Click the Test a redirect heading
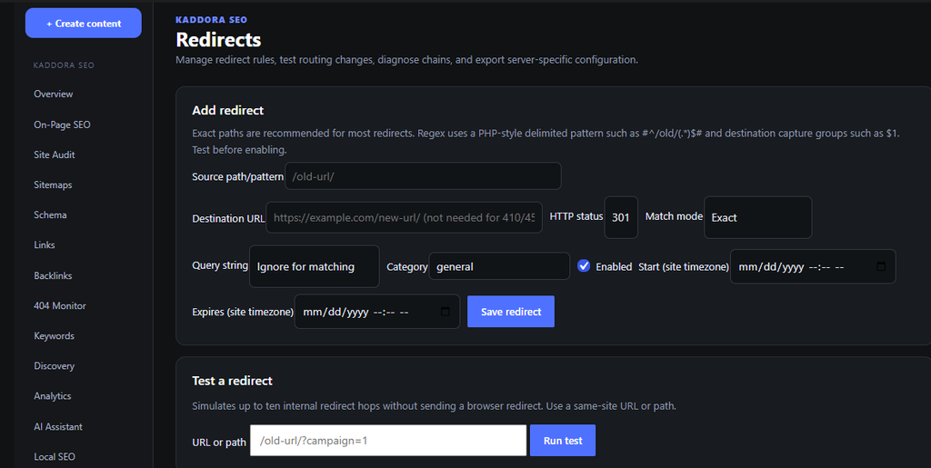This screenshot has width=931, height=468. 232,381
